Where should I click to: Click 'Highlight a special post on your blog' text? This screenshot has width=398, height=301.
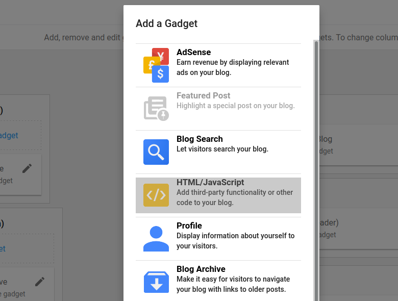236,106
